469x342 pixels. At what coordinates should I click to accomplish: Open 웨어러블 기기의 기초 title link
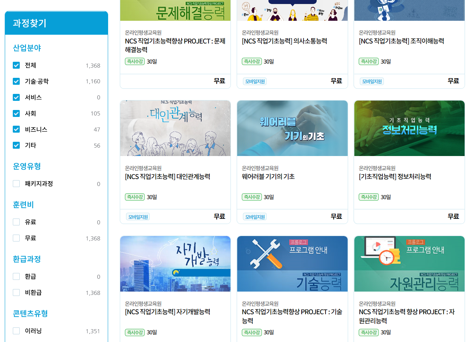click(268, 176)
